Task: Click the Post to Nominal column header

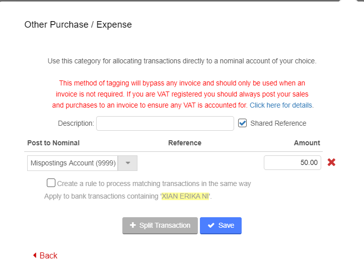Action: click(53, 143)
